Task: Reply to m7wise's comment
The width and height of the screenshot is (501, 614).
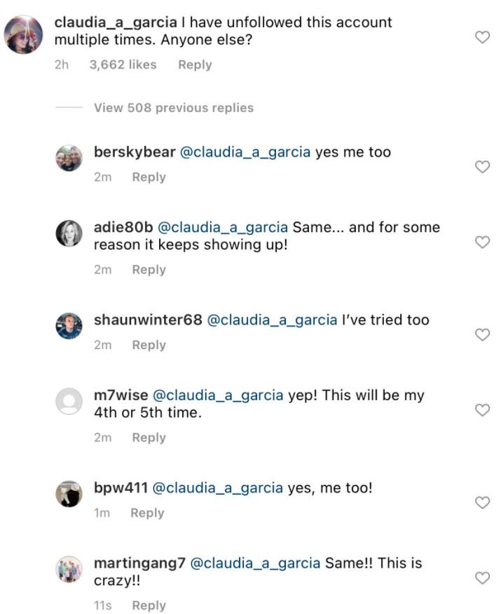Action: (x=149, y=437)
